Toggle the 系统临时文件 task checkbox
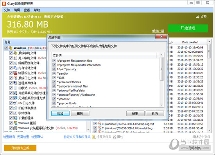 [11, 53]
